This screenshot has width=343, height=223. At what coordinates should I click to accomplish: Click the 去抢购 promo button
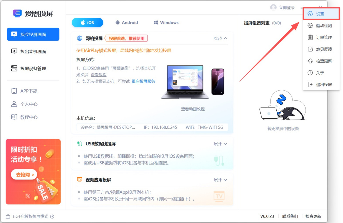click(x=24, y=174)
